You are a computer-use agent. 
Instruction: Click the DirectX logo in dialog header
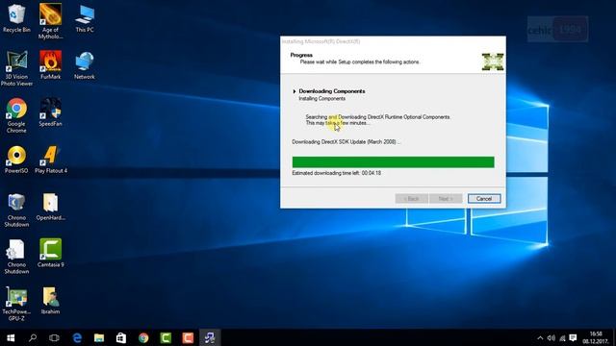pyautogui.click(x=493, y=62)
